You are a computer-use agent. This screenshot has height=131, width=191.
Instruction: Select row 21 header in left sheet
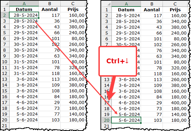(x=5, y=126)
